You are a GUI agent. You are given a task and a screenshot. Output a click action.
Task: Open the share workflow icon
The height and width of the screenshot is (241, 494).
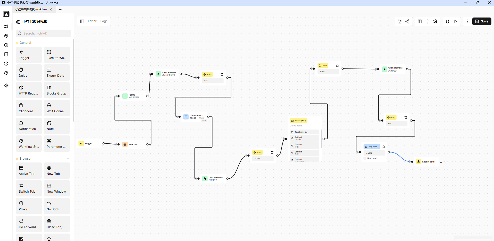407,21
